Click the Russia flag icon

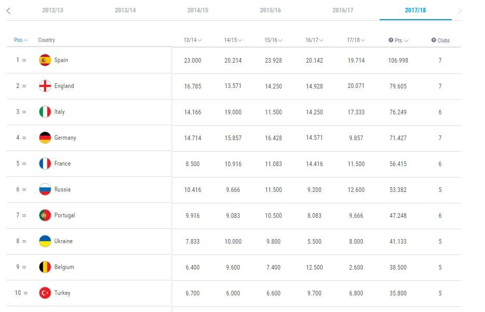[45, 189]
